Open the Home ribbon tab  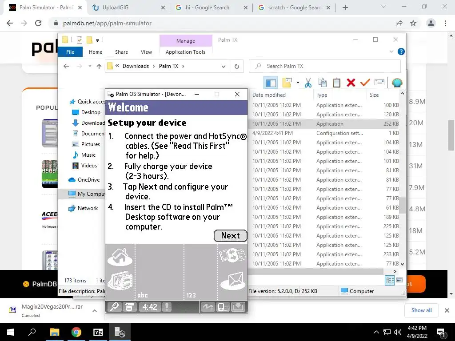(96, 52)
